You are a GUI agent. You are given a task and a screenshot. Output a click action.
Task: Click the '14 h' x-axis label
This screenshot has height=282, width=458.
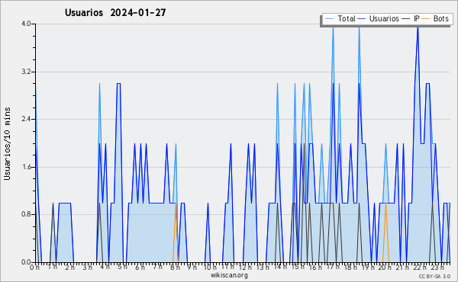point(280,267)
